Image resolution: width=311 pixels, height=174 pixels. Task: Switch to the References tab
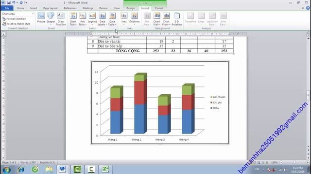70,8
